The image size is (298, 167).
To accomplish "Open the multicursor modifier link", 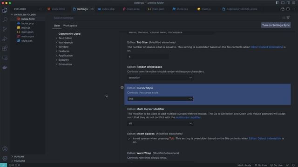I will tap(188, 117).
